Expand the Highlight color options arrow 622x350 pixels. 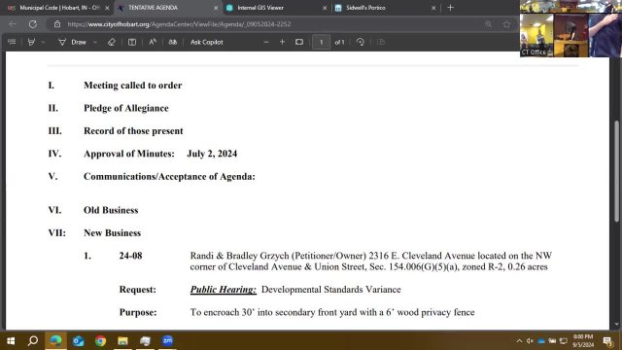[x=43, y=42]
